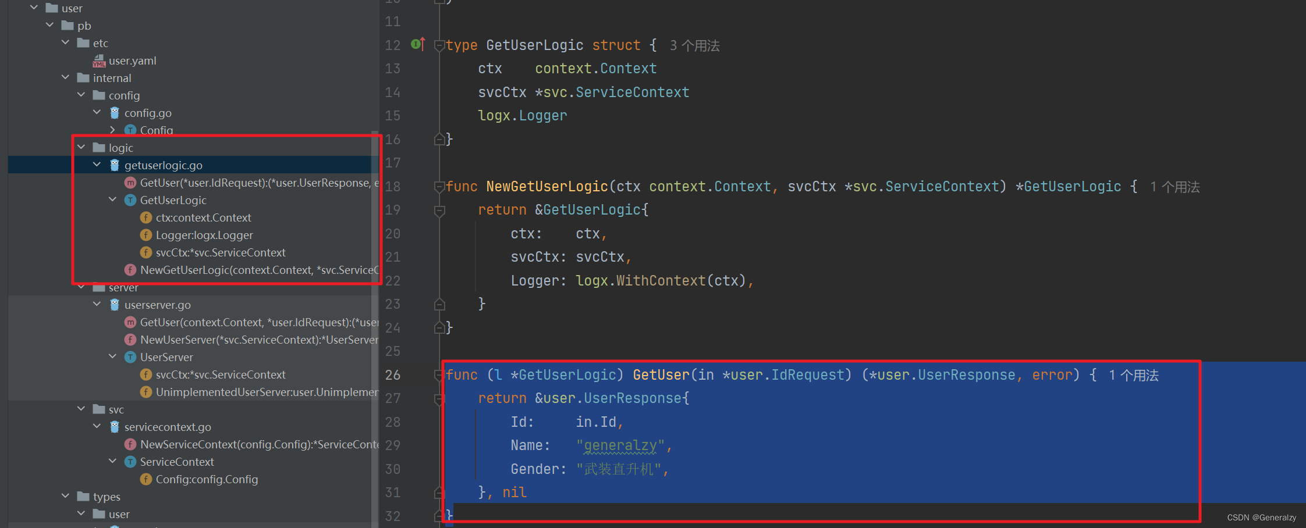Image resolution: width=1306 pixels, height=528 pixels.
Task: Select svcCtx field icon under GetUserLogic
Action: [146, 252]
